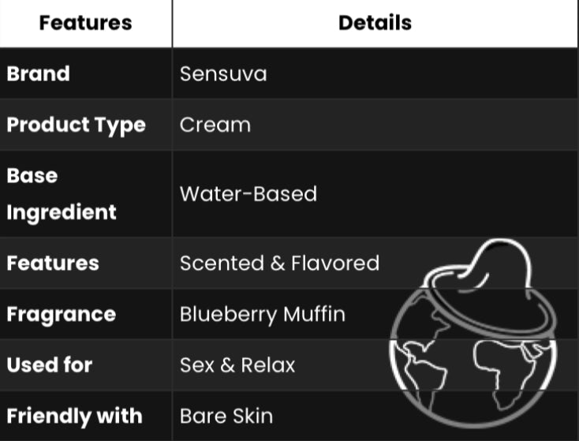Viewport: 579px width, 441px height.
Task: Select the Base Ingredient label
Action: coord(62,194)
